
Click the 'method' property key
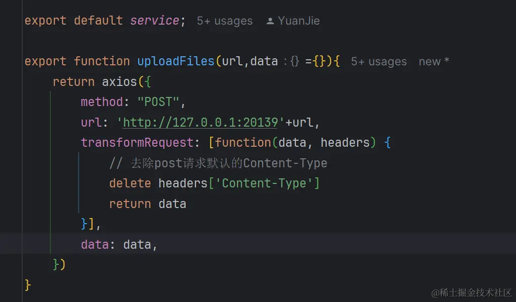pyautogui.click(x=102, y=102)
